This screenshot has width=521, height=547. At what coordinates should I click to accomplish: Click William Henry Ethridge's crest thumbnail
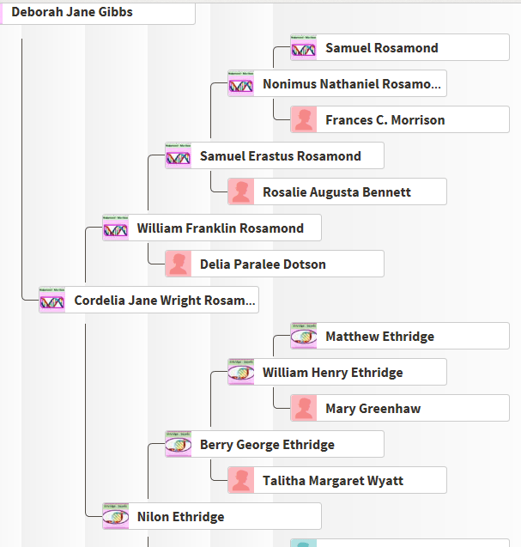[x=241, y=373]
